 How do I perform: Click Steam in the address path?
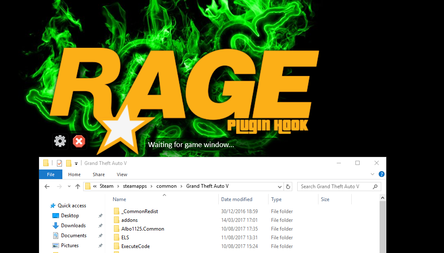[106, 186]
